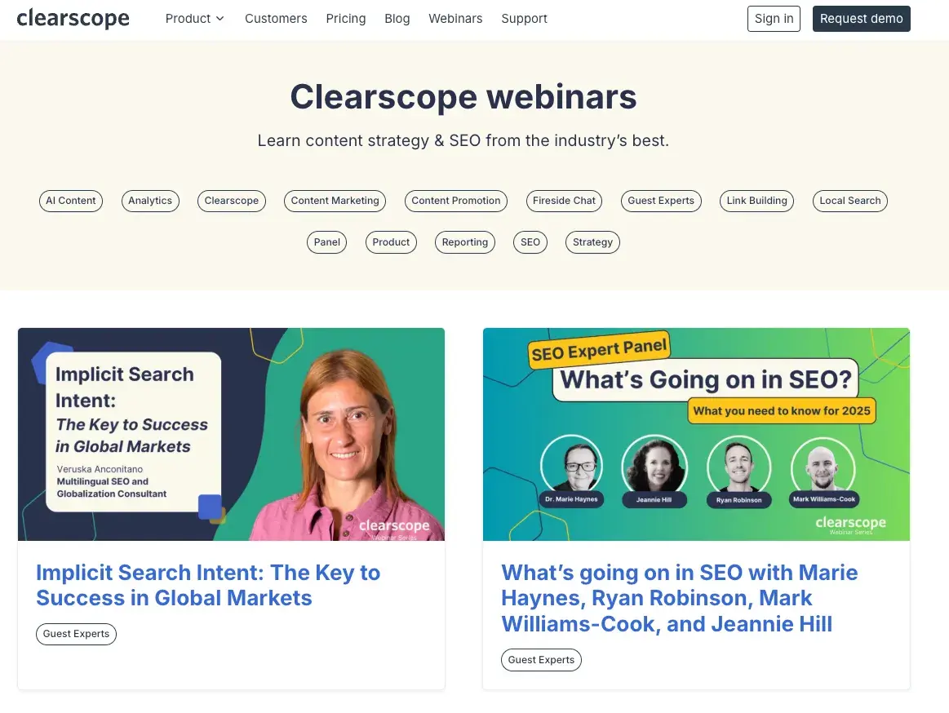The width and height of the screenshot is (949, 713).
Task: Filter by Link Building tag
Action: pos(756,201)
